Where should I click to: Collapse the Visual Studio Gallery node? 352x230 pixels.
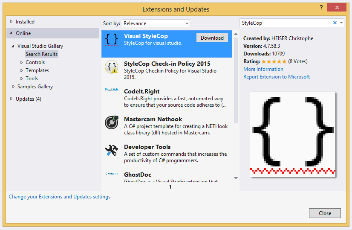click(x=13, y=46)
